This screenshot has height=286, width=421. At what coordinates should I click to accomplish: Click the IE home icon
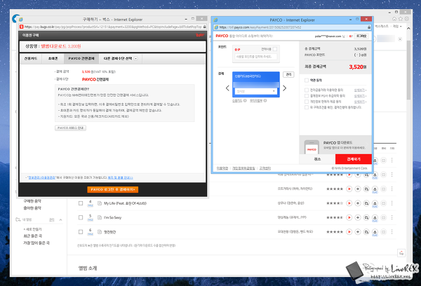tap(394, 19)
